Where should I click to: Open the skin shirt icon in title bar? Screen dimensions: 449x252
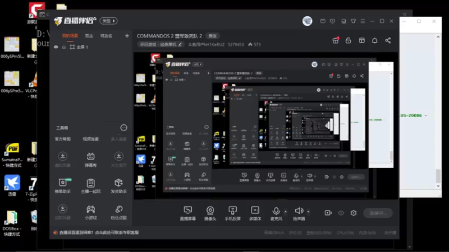pyautogui.click(x=354, y=21)
